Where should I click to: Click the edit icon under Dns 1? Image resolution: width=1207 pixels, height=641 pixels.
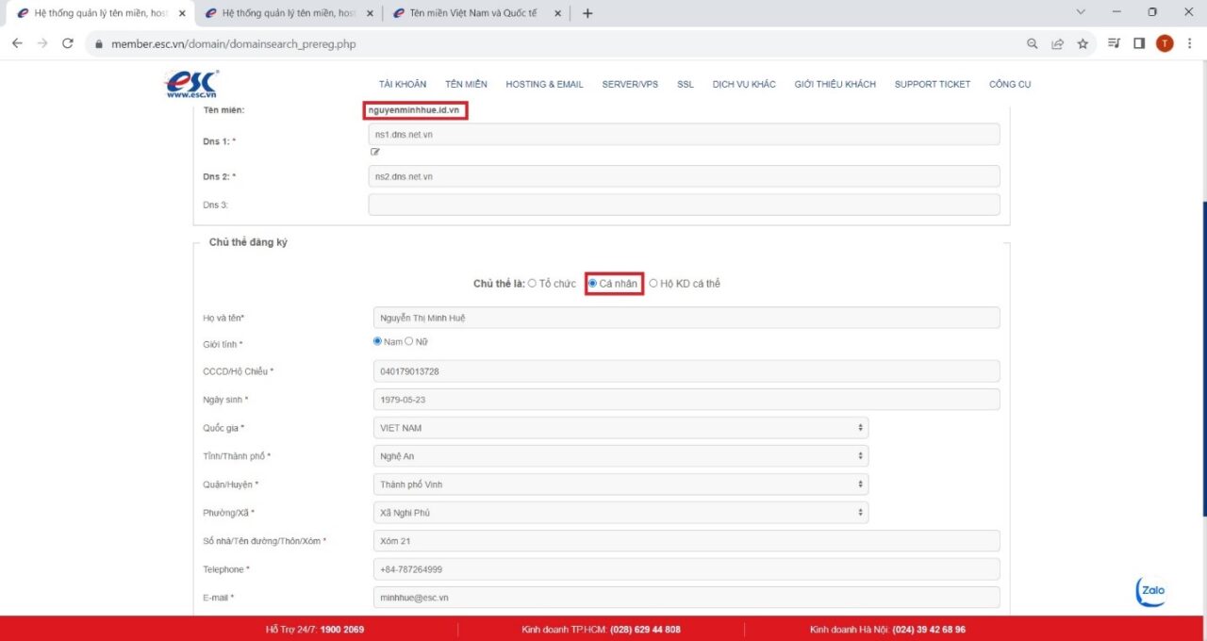[x=375, y=152]
